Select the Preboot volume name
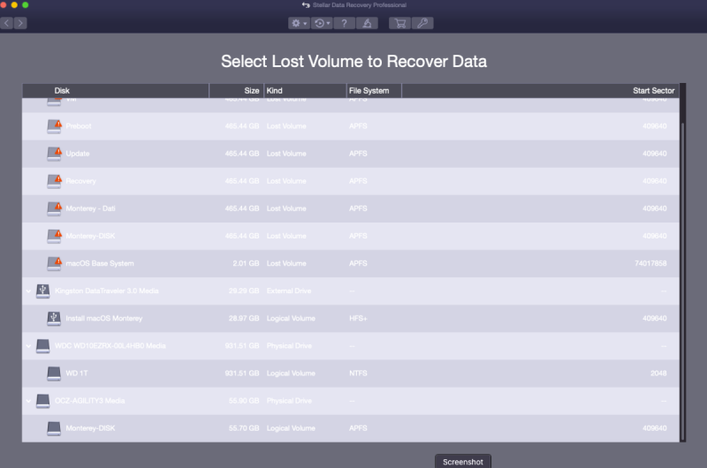 [x=79, y=126]
